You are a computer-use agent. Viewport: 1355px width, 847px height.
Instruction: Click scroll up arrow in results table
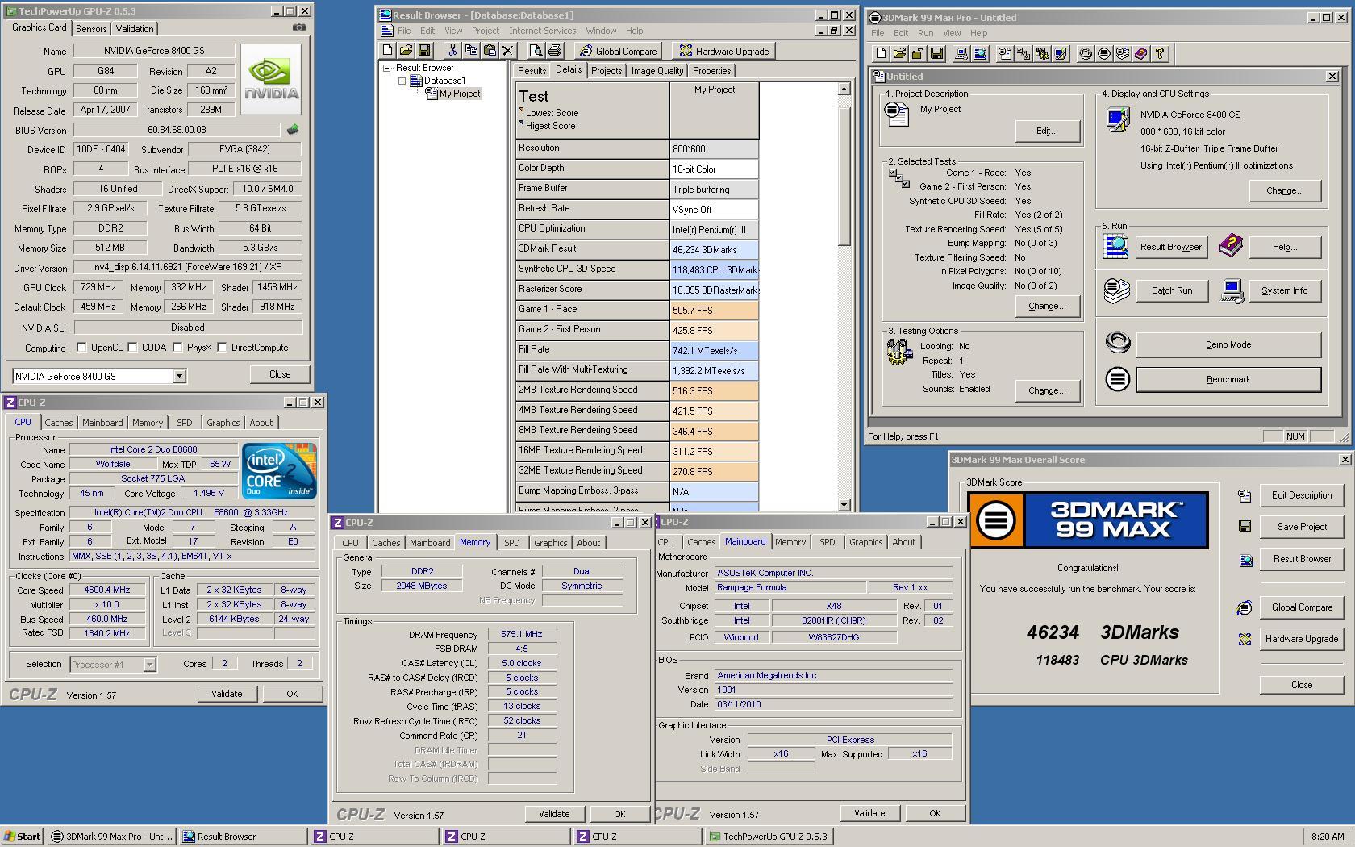pos(844,90)
